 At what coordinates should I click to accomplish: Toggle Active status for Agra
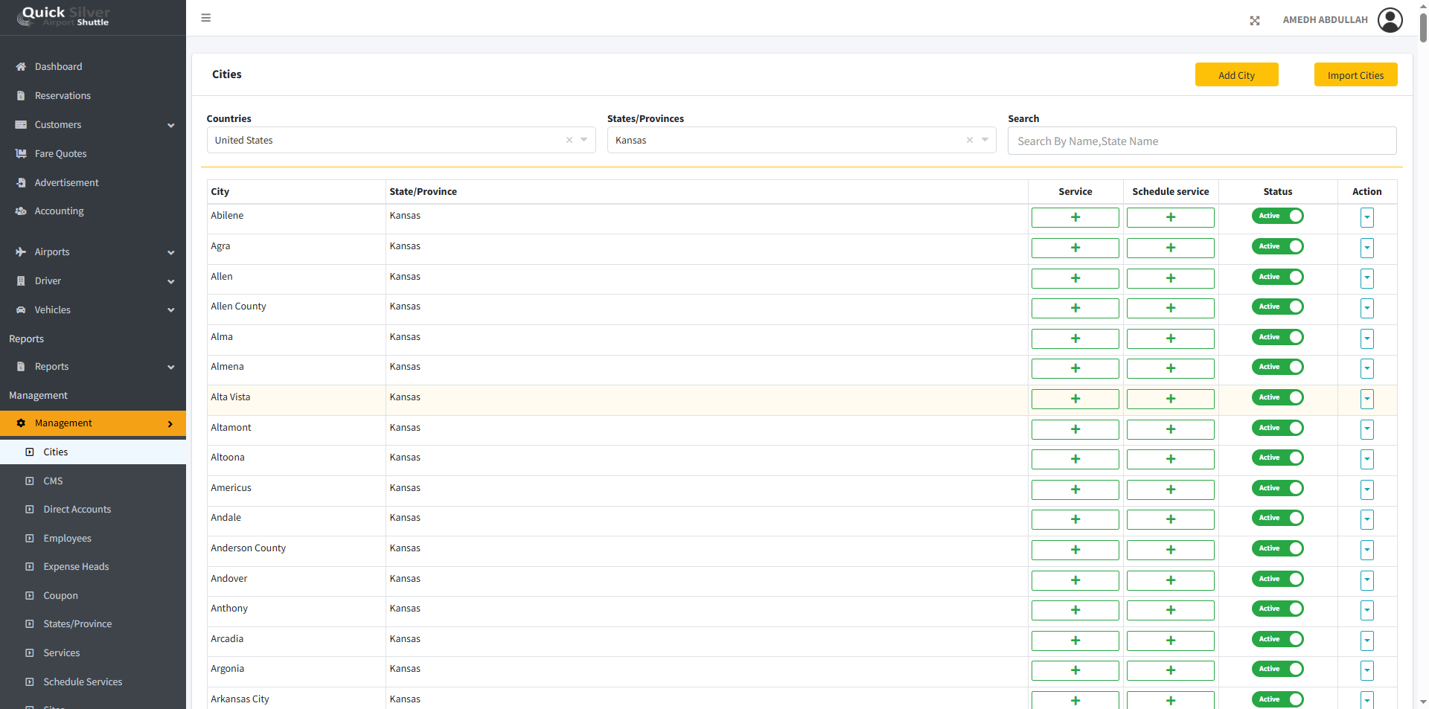coord(1277,246)
